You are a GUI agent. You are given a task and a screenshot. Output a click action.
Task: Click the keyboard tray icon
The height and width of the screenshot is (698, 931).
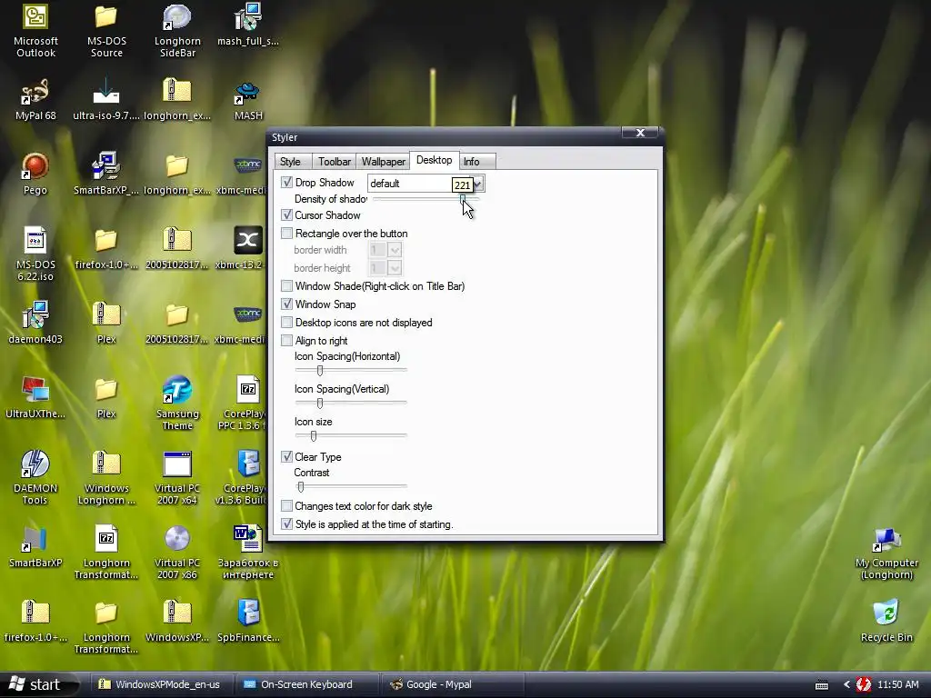pos(822,685)
